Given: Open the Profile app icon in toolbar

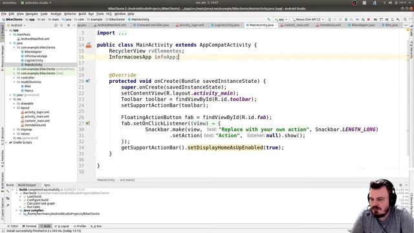Looking at the screenshot, I should click(357, 19).
